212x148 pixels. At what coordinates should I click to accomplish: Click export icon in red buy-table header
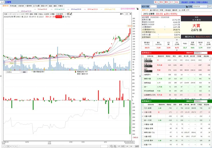[209, 53]
